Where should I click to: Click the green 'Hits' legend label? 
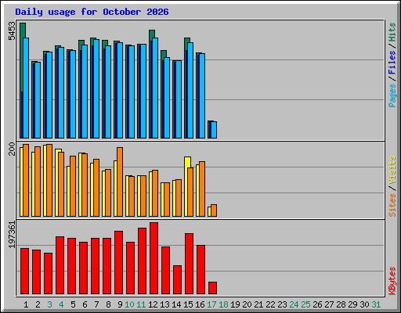[x=392, y=32]
